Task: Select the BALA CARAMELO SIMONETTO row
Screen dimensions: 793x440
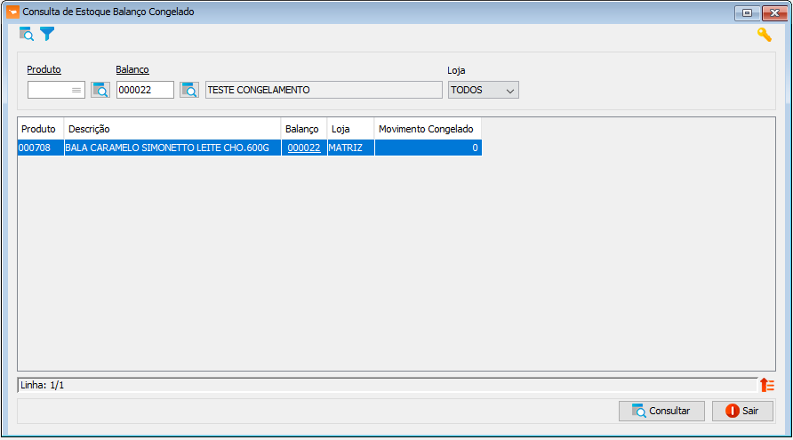Action: pos(249,148)
